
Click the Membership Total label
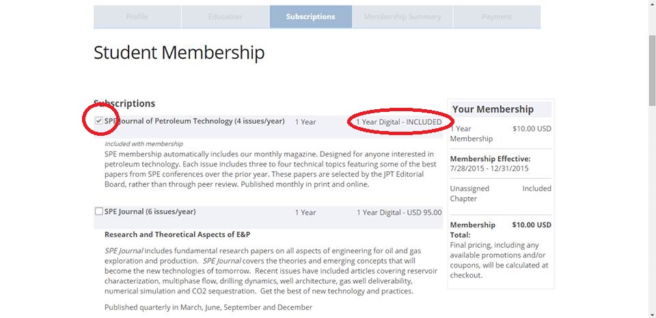473,230
